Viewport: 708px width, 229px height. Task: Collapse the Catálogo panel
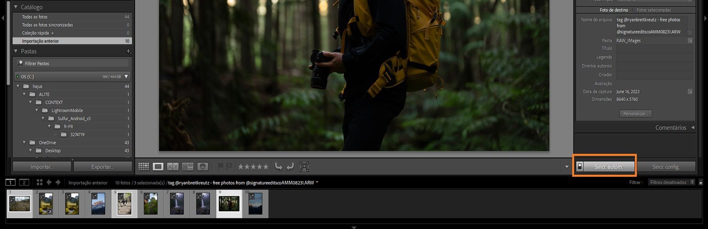coord(16,7)
